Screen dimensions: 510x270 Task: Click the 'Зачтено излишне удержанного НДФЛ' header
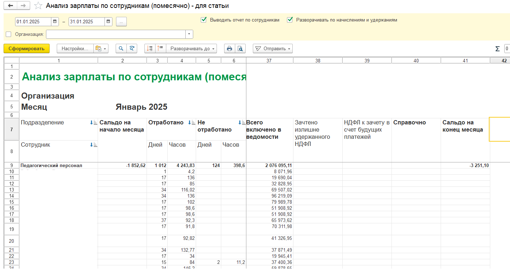pyautogui.click(x=312, y=133)
